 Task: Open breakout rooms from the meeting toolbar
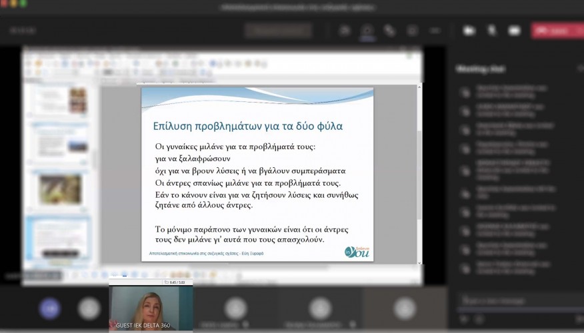tap(413, 31)
